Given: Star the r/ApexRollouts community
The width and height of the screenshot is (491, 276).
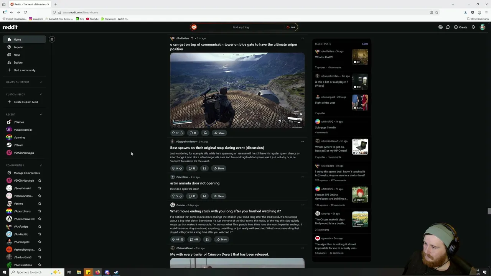Looking at the screenshot, I should (40, 211).
